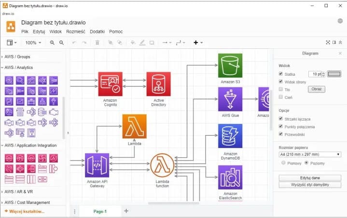347x218 pixels.
Task: Select the Lambda function circle shape
Action: [x=162, y=165]
